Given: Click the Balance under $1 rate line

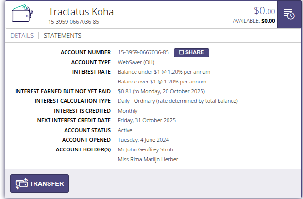Looking at the screenshot, I should tap(164, 72).
